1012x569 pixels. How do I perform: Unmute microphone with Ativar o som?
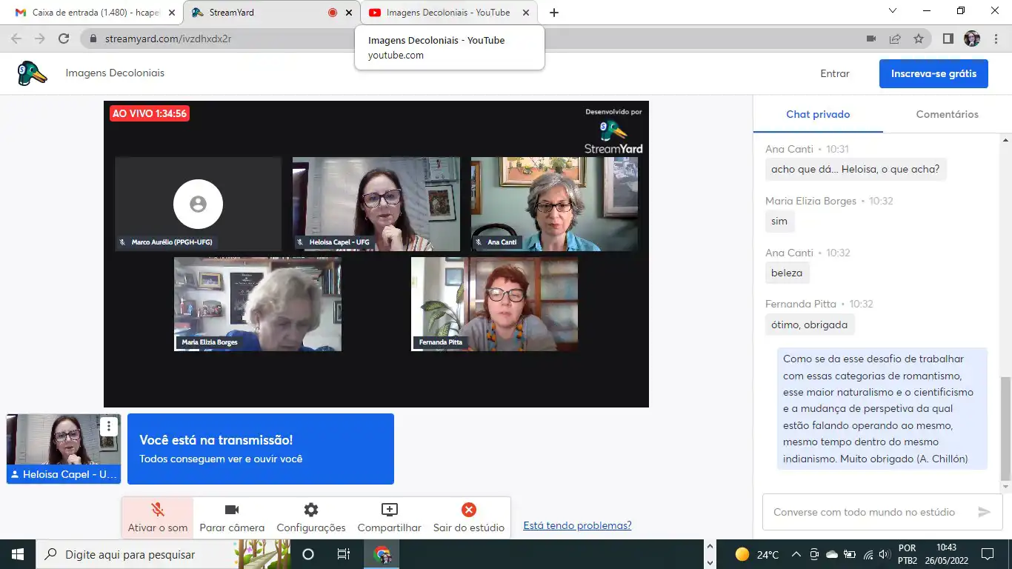point(157,517)
